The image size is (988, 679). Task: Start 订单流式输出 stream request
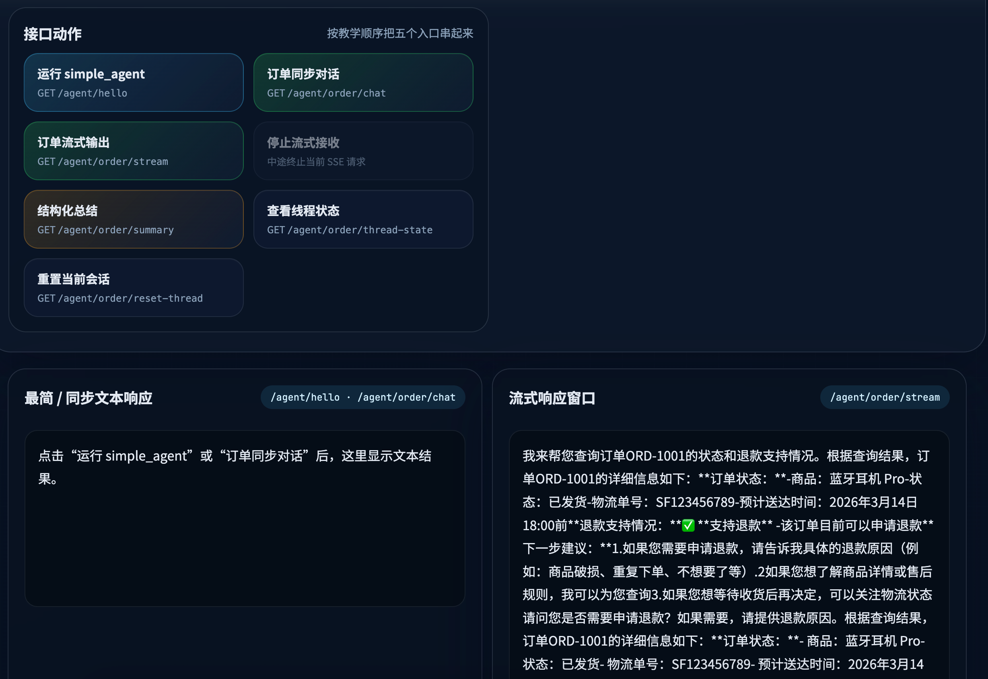point(133,151)
